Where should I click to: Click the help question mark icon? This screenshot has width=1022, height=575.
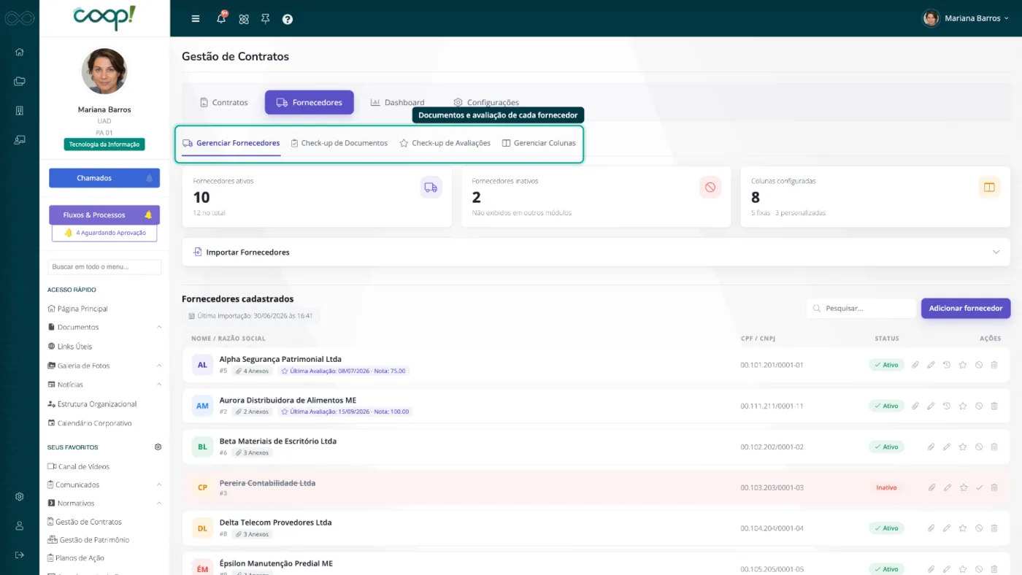[288, 19]
